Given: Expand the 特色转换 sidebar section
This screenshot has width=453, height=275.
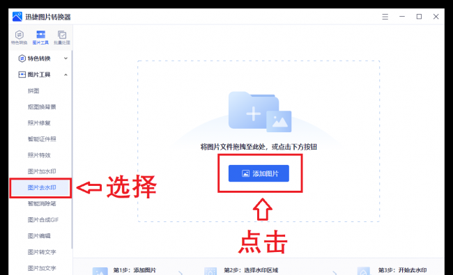Looking at the screenshot, I should 43,58.
